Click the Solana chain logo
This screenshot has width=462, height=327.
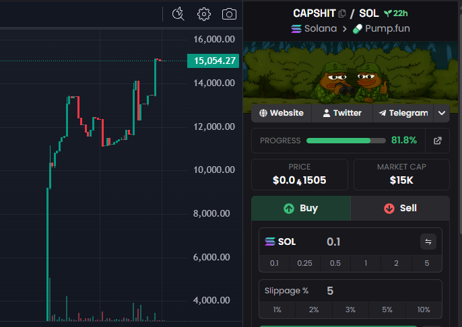point(296,29)
